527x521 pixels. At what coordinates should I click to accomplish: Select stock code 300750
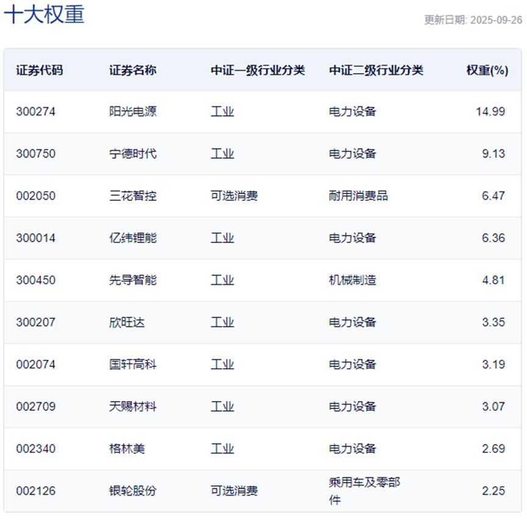[x=35, y=154]
